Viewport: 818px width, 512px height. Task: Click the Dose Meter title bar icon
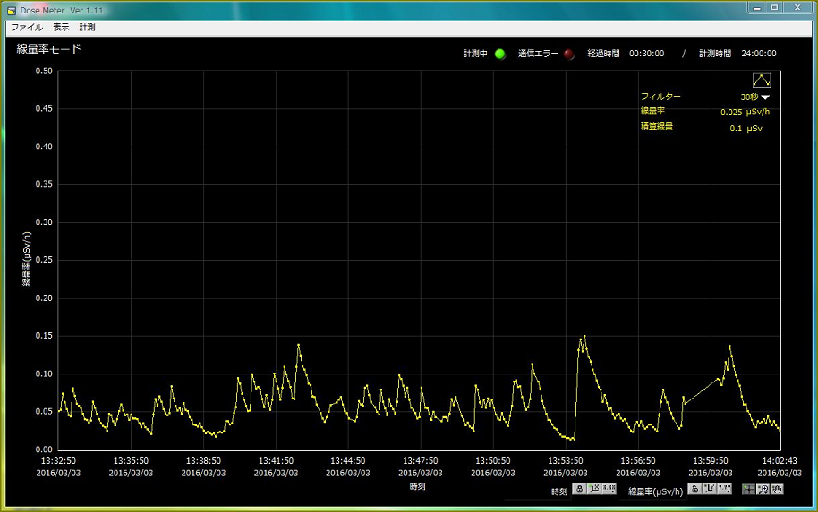(x=12, y=9)
